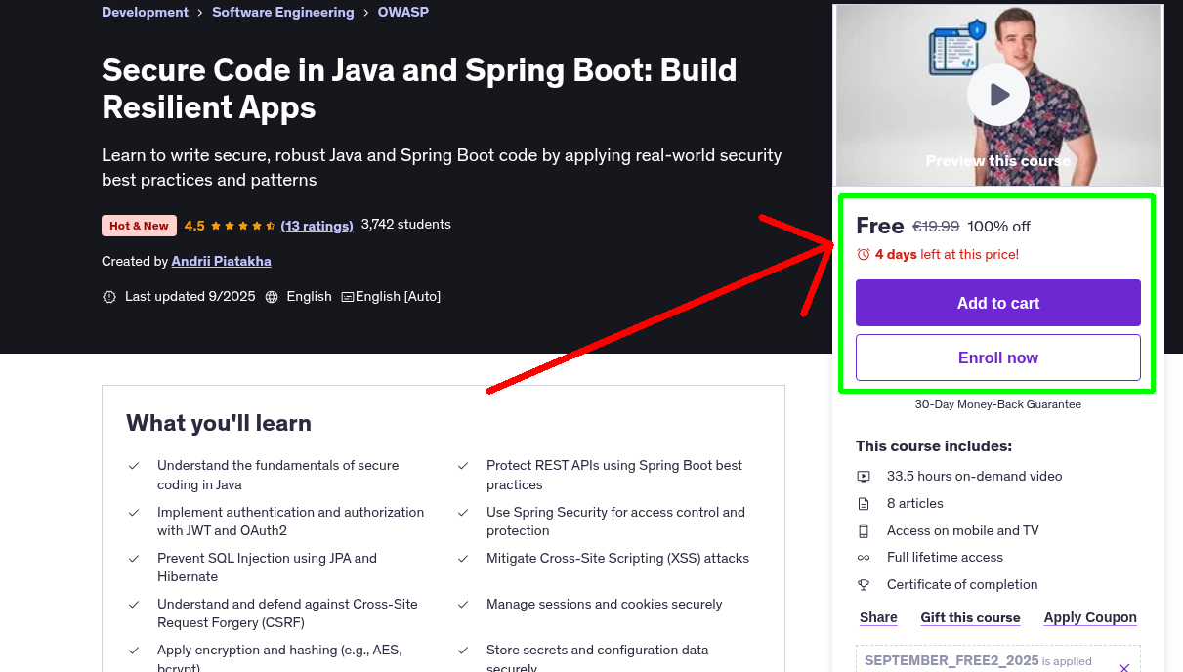Screen dimensions: 1183x672
Task: Click the 30-Day Money-Back Guarantee text
Action: pos(998,404)
